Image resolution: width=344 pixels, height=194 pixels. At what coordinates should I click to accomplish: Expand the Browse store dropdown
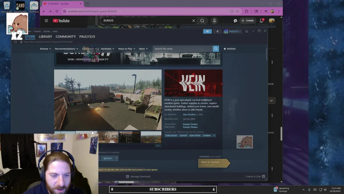[45, 49]
